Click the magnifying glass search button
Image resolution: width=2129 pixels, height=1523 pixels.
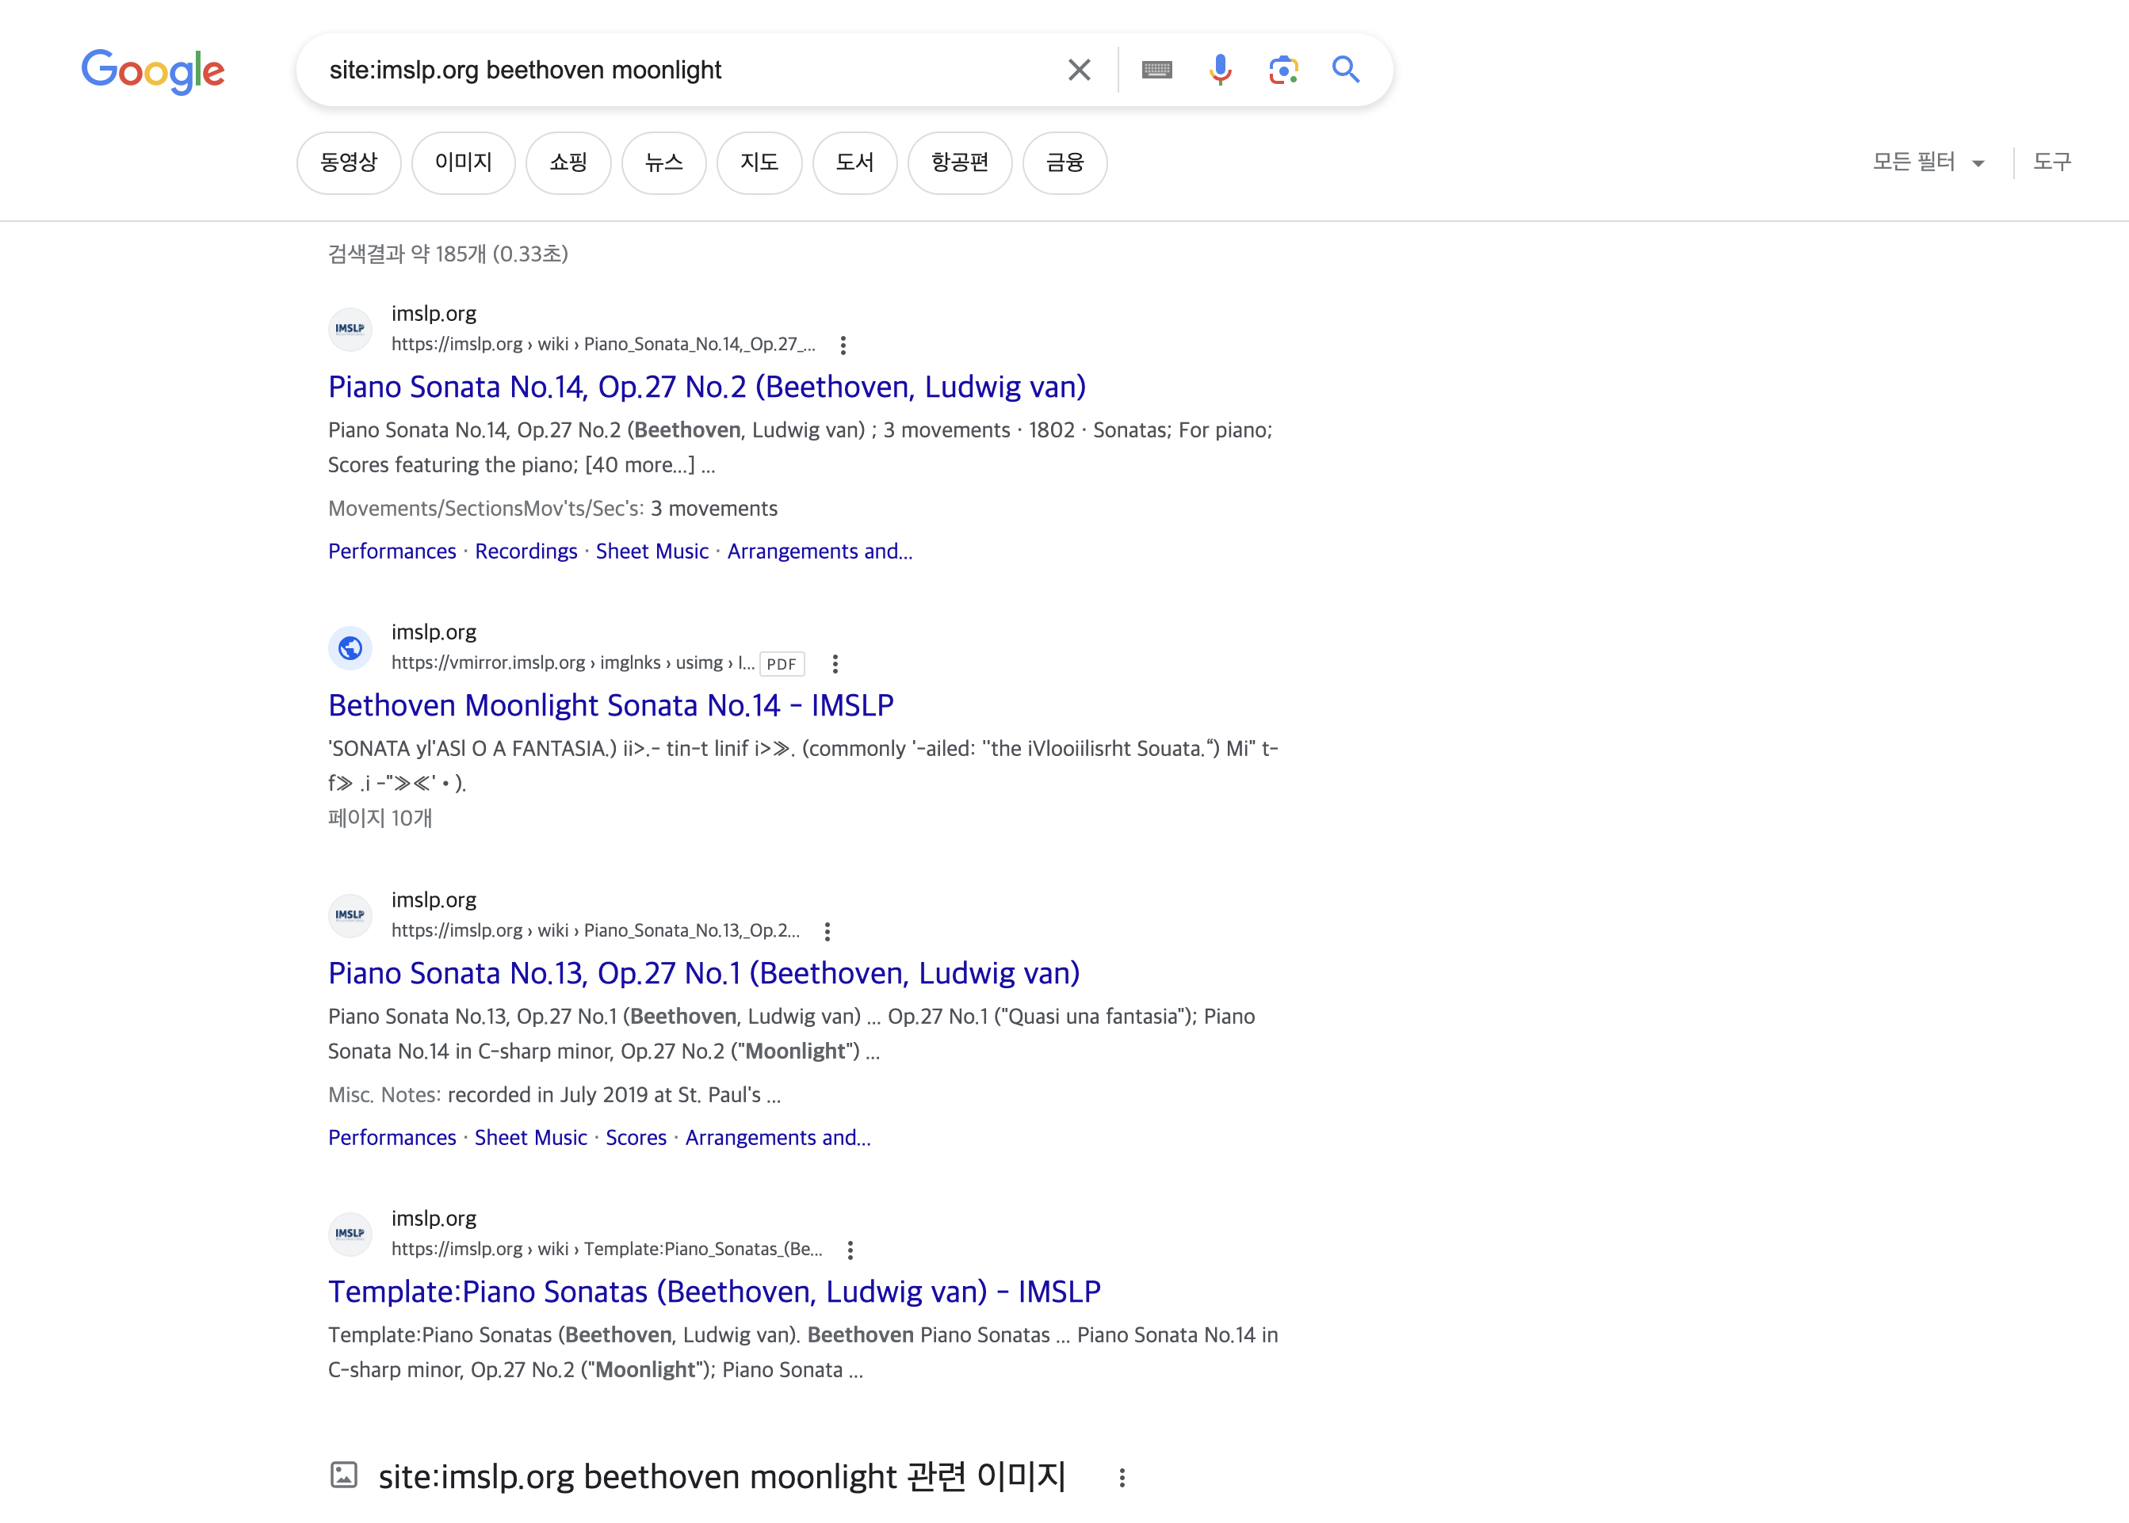tap(1346, 70)
